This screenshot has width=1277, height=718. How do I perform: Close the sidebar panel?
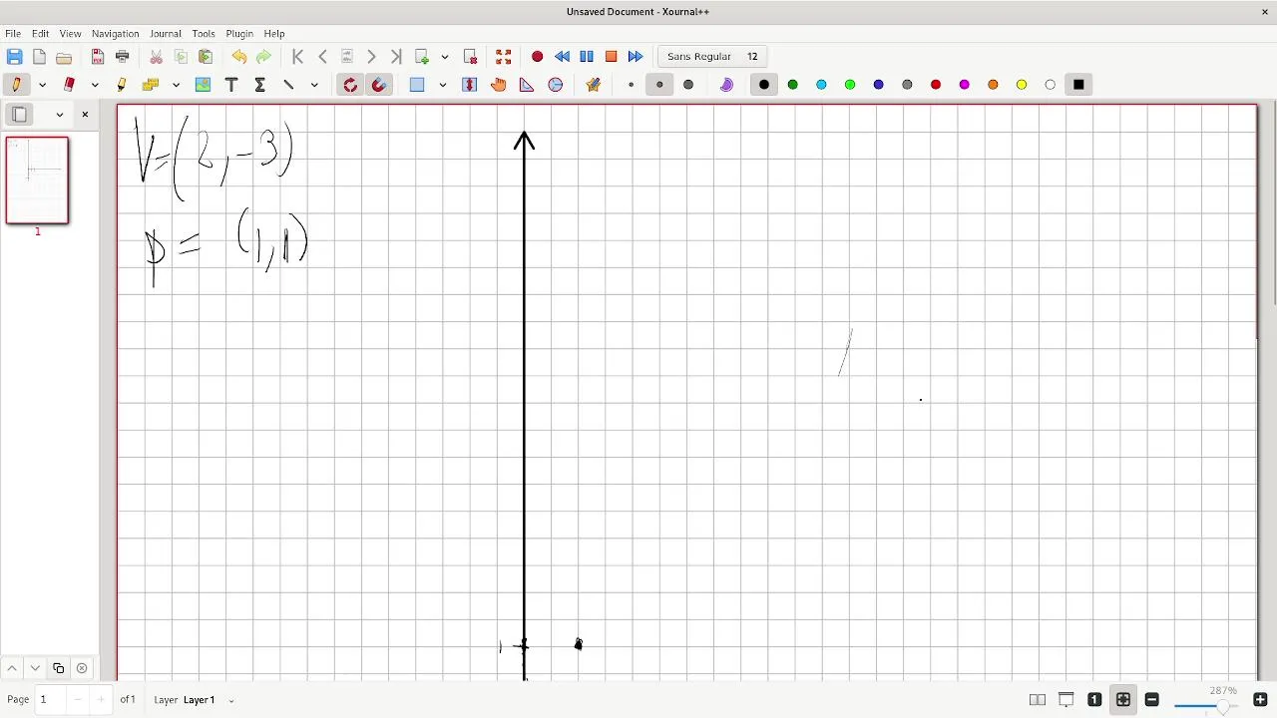pyautogui.click(x=85, y=115)
